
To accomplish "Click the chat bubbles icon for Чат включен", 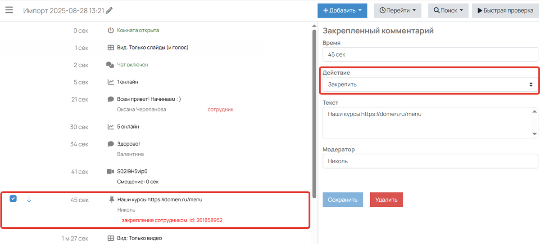I will tap(110, 65).
